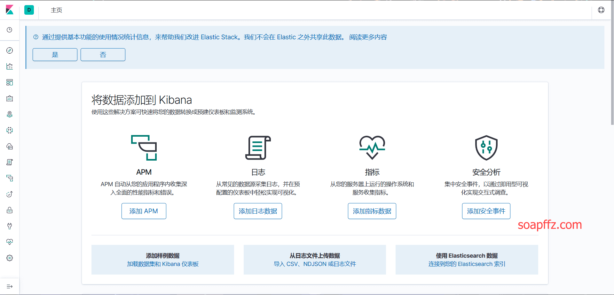Select the 主页 breadcrumb
The image size is (614, 295).
[56, 10]
